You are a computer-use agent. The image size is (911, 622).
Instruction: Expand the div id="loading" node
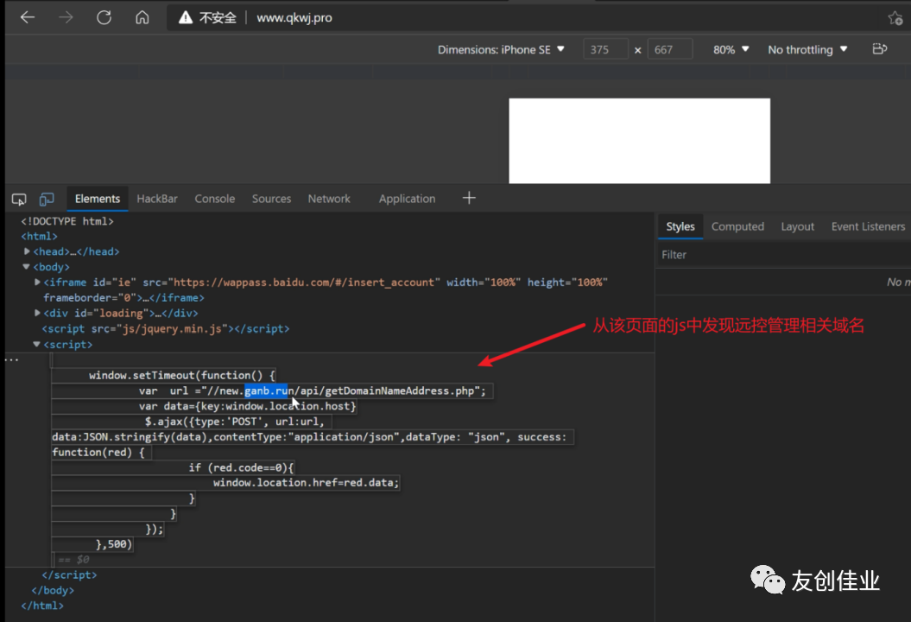click(x=37, y=313)
